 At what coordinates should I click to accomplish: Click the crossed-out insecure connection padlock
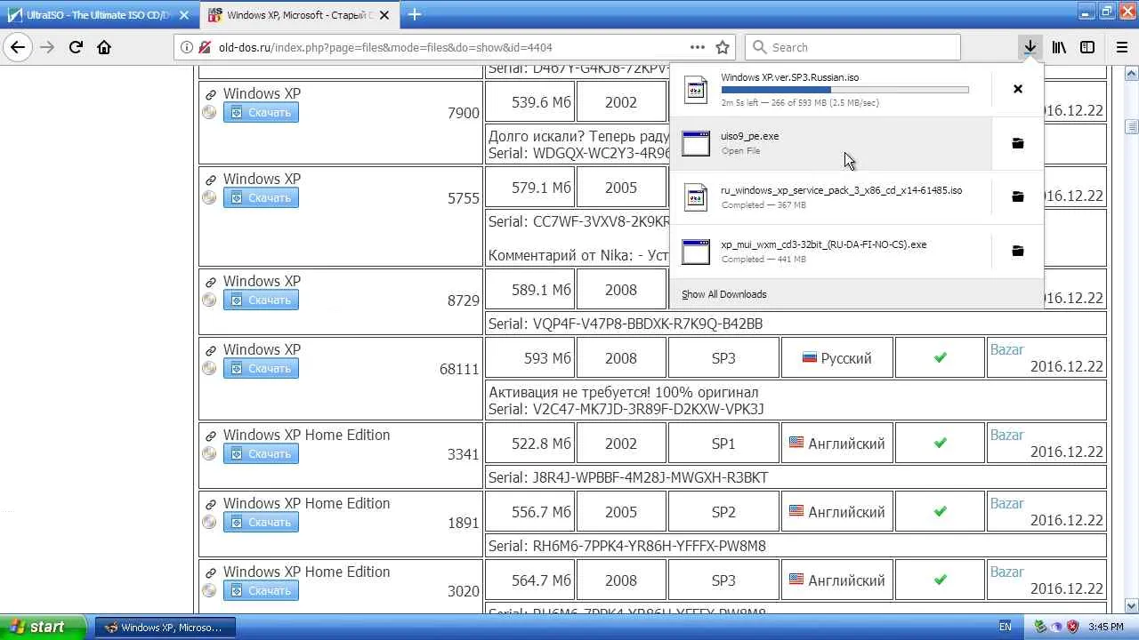coord(206,47)
